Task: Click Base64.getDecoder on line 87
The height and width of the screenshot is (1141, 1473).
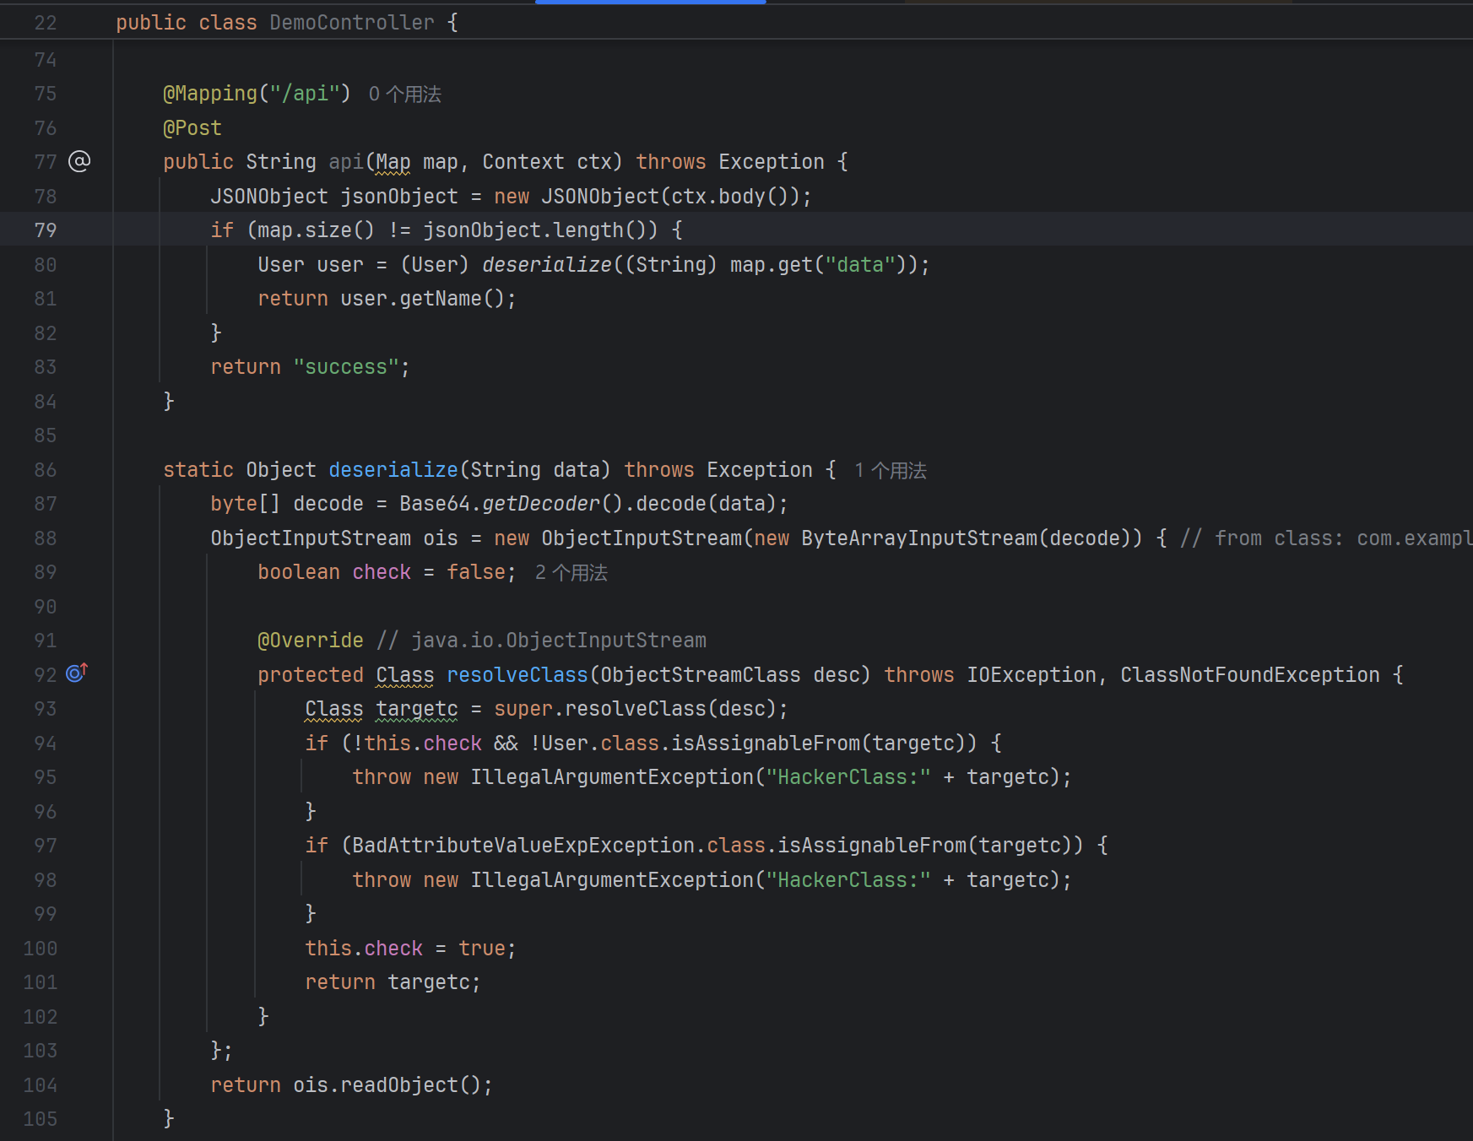Action: 500,504
